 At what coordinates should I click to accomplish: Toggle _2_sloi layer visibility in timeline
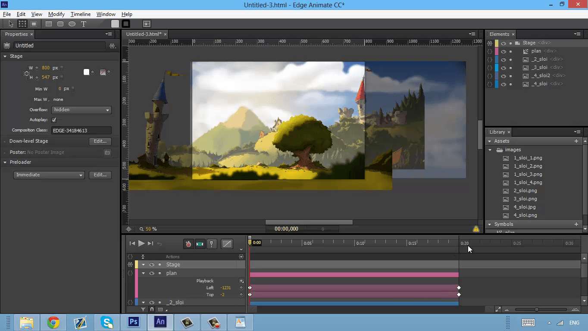[x=151, y=303]
